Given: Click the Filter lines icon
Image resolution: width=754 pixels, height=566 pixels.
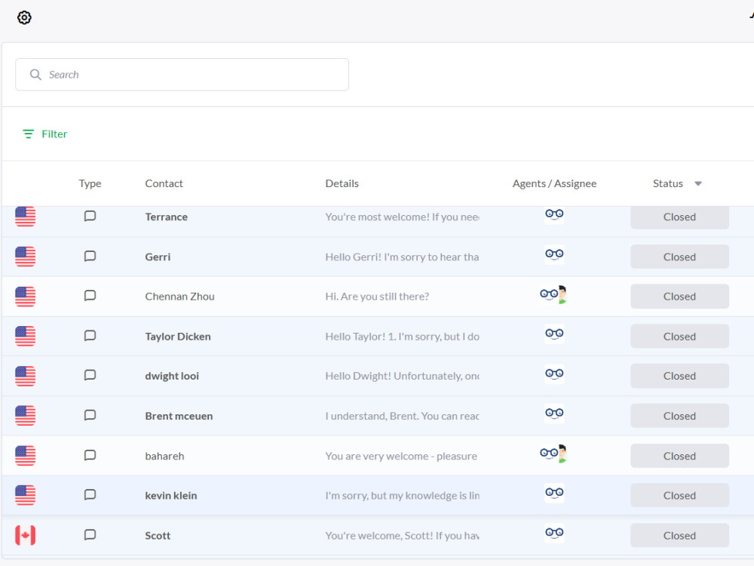Looking at the screenshot, I should 29,134.
